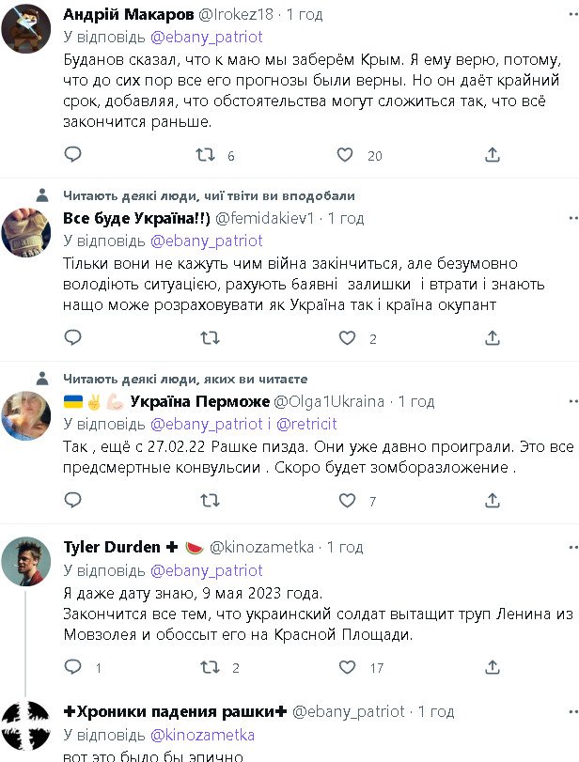Image resolution: width=579 pixels, height=762 pixels.
Task: Reply to Україна Переможе tweet
Action: click(73, 501)
